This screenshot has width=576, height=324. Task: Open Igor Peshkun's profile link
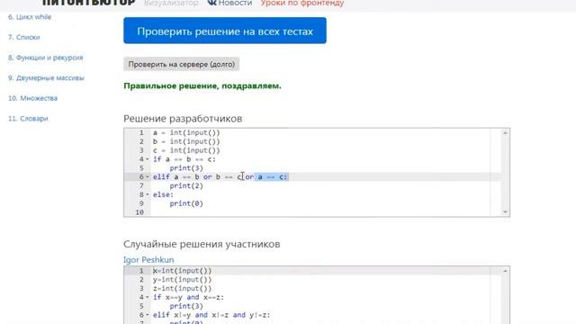[x=148, y=260]
